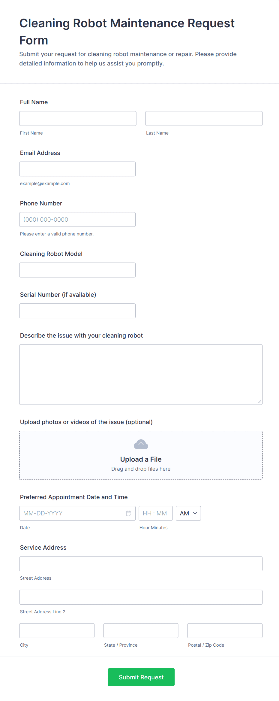Click the issue description text area

click(x=141, y=374)
